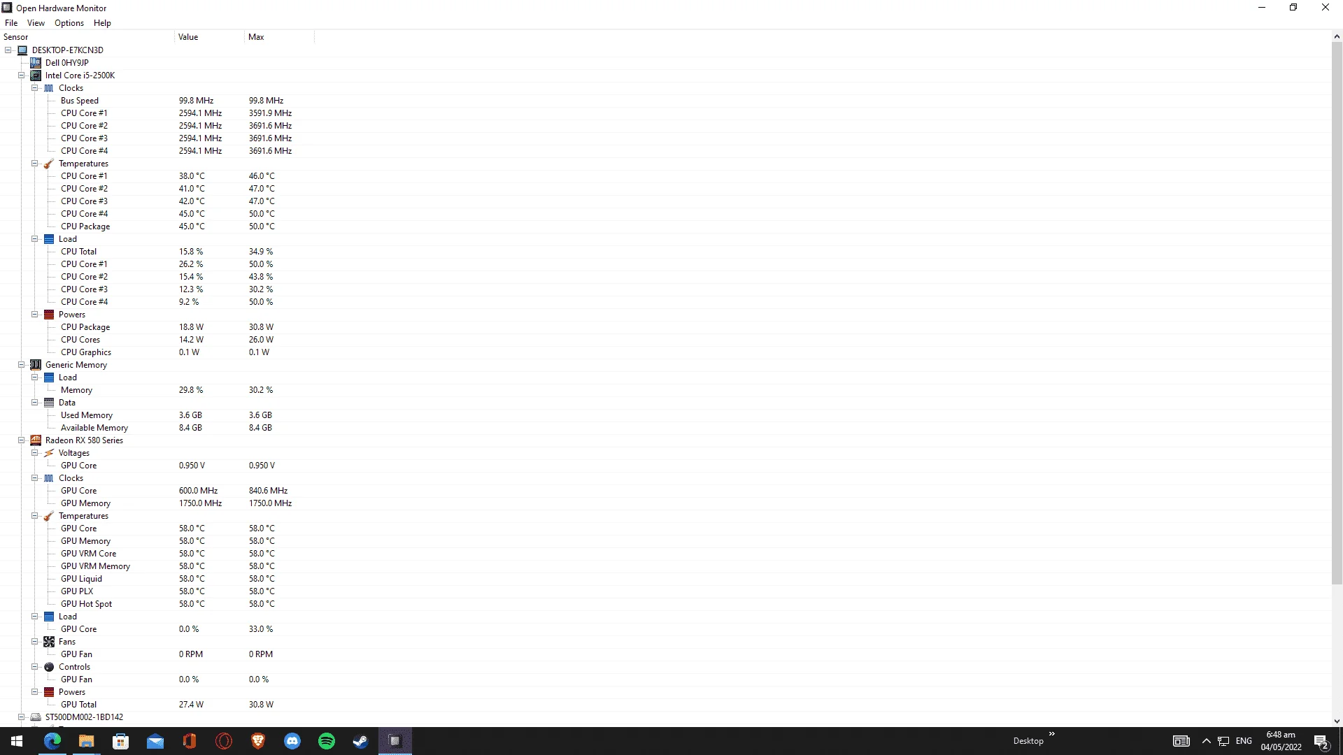
Task: Open Discord from the taskbar
Action: [x=292, y=741]
